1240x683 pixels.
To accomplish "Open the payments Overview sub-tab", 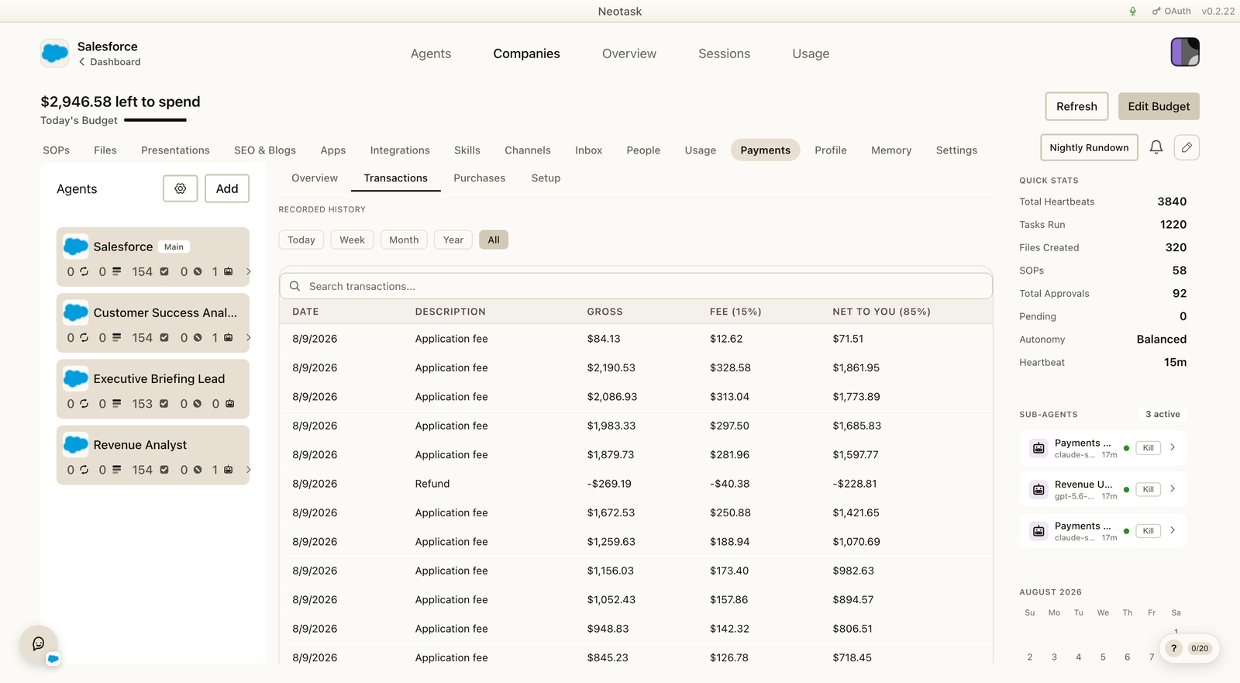I will [315, 178].
